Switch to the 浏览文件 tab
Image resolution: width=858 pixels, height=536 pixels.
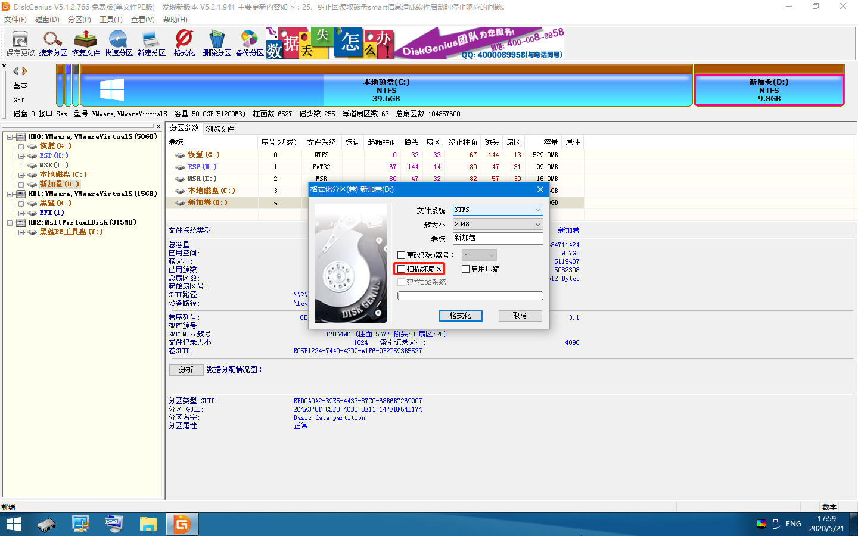pos(220,128)
